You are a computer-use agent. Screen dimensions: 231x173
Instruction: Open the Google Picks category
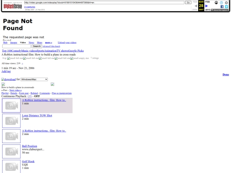coord(76,51)
